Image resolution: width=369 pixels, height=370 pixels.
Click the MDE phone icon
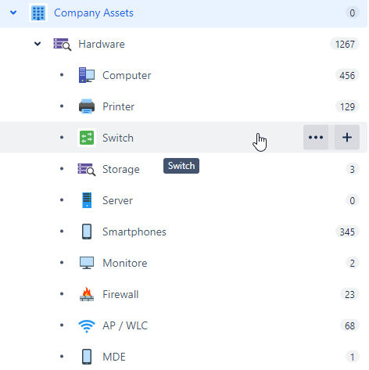coord(87,357)
